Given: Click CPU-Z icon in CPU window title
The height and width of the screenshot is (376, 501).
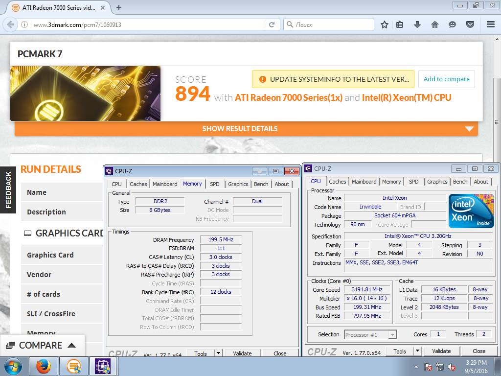Looking at the screenshot, I should (x=308, y=168).
